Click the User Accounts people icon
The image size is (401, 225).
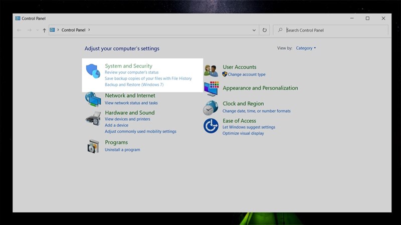[x=211, y=70]
